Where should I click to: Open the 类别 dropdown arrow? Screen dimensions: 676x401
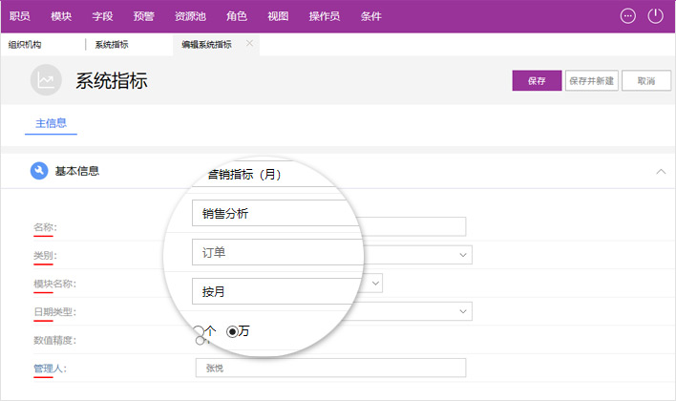click(x=463, y=255)
